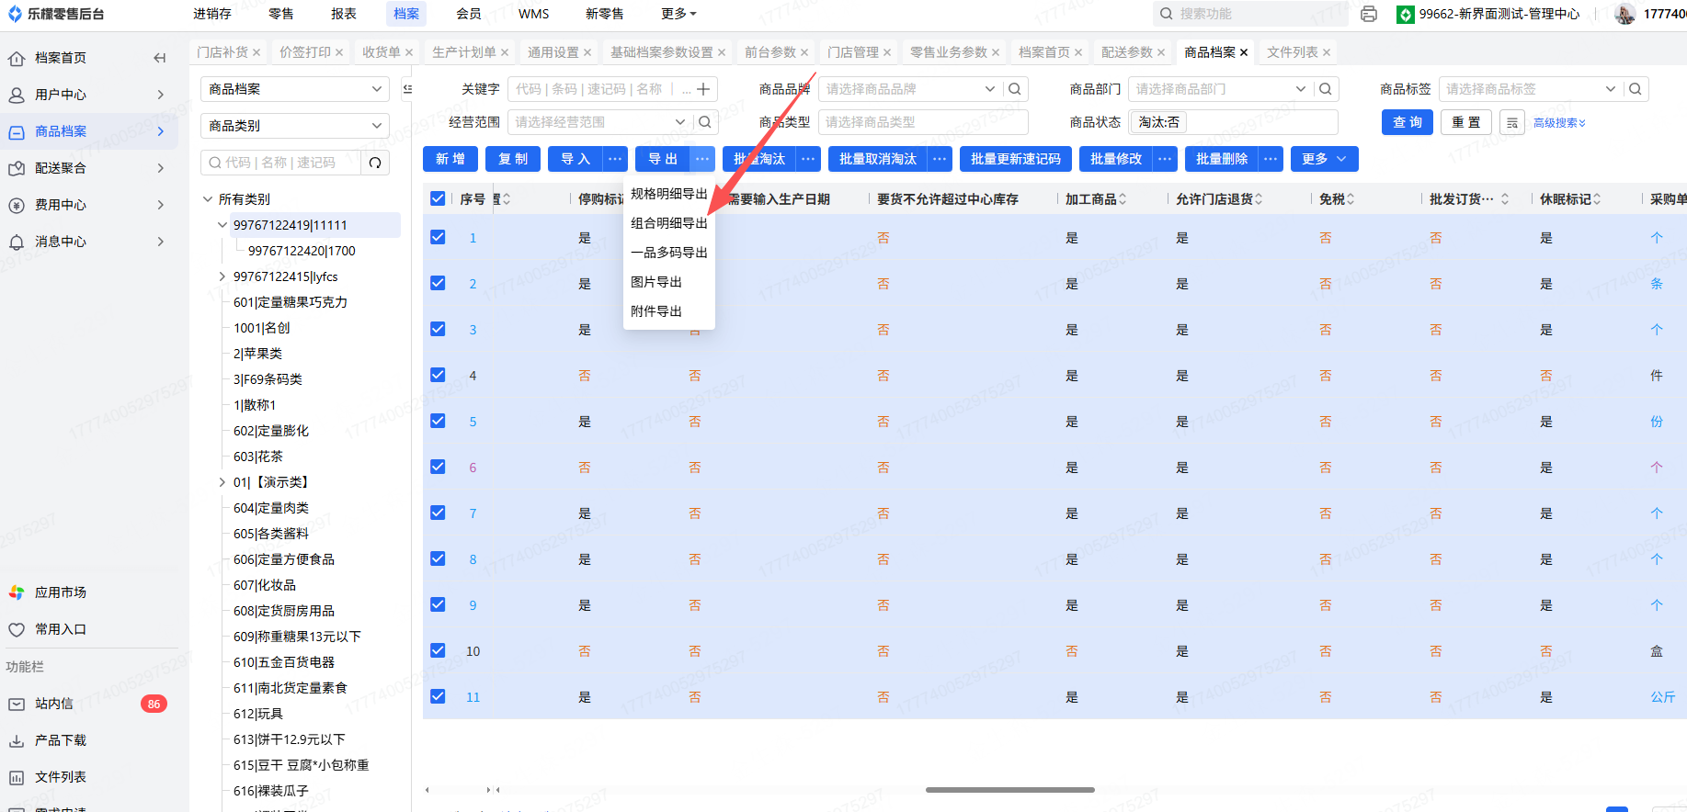1687x812 pixels.
Task: Select 一品多码导出 from export menu
Action: click(x=669, y=253)
